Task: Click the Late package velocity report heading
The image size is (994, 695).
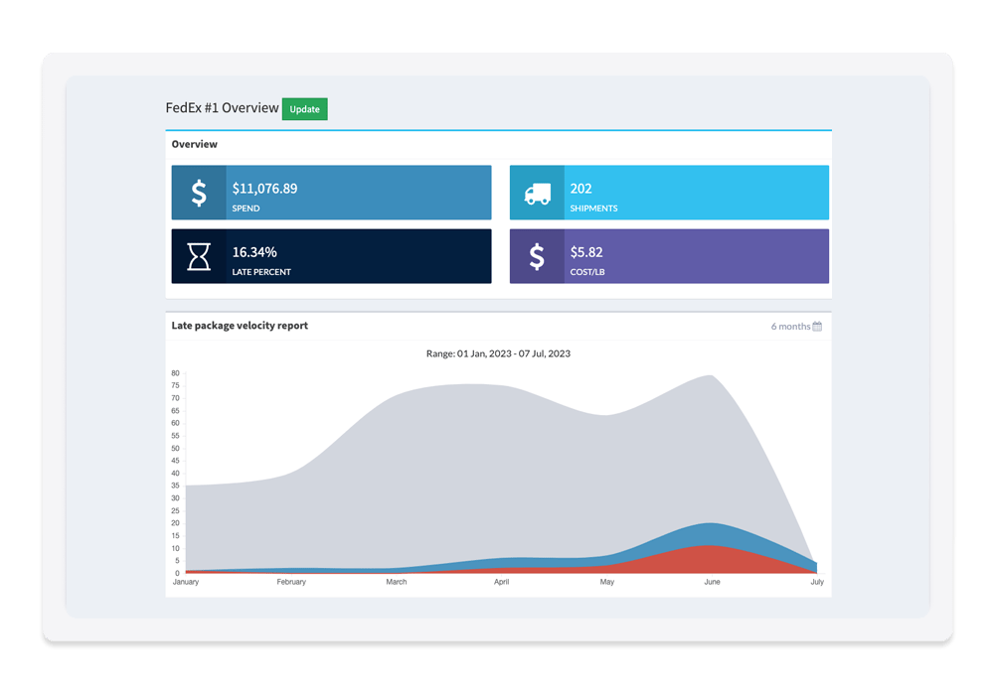Action: tap(240, 326)
